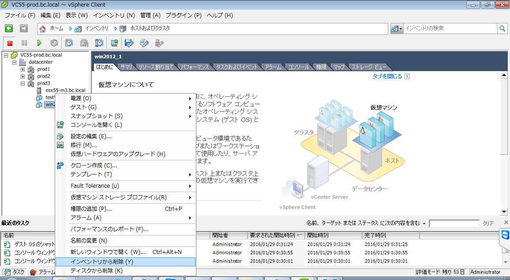
Task: Choose クローン作成 (C)... menu entry
Action: point(126,166)
